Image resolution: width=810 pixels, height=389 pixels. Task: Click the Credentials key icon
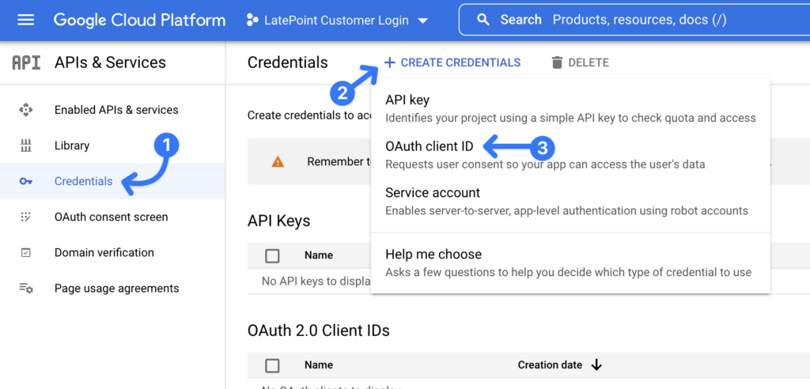pyautogui.click(x=26, y=181)
